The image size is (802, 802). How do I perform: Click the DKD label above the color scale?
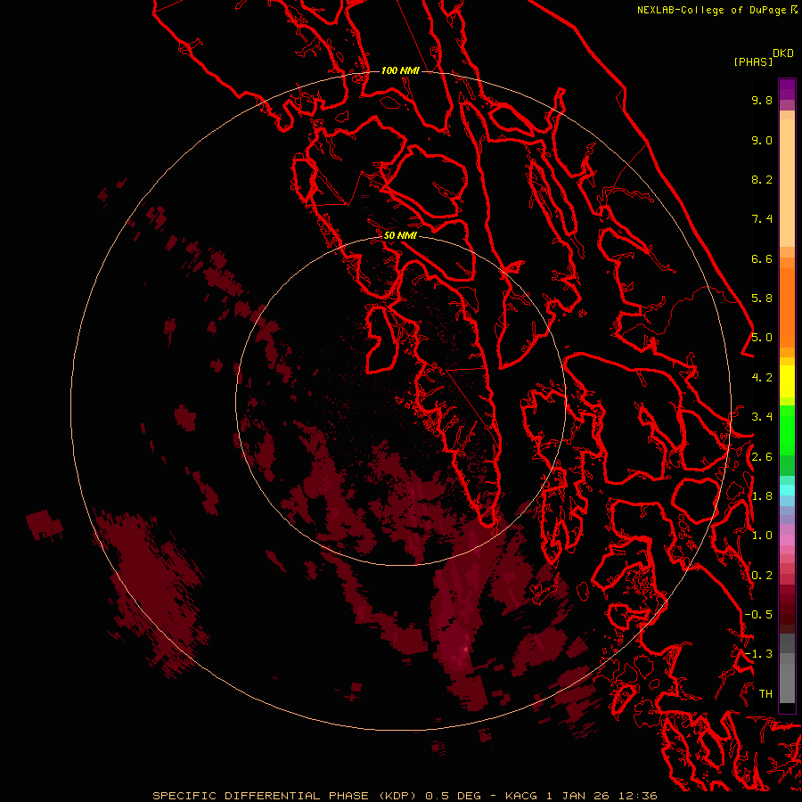[x=782, y=53]
